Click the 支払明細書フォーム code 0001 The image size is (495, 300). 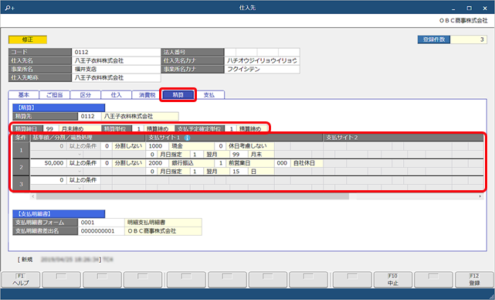[x=101, y=223]
